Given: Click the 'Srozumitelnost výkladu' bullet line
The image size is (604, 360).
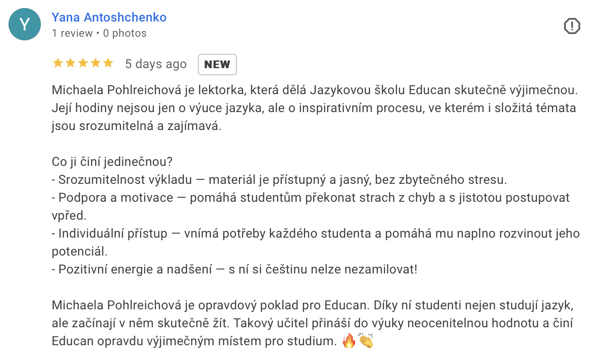Looking at the screenshot, I should point(279,180).
